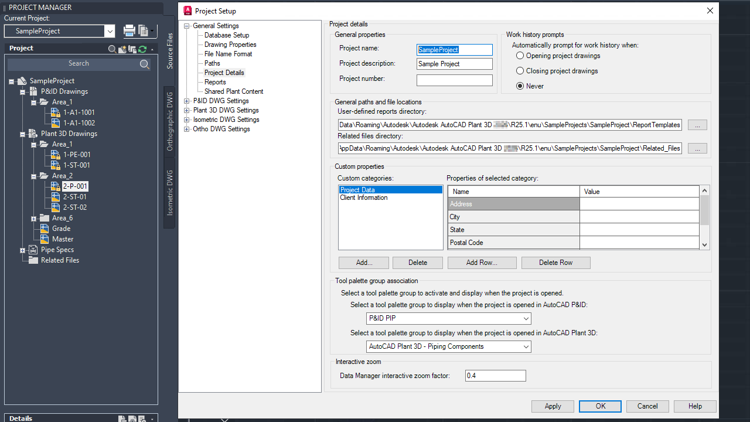Select the Opening project drawings radio button

[520, 56]
